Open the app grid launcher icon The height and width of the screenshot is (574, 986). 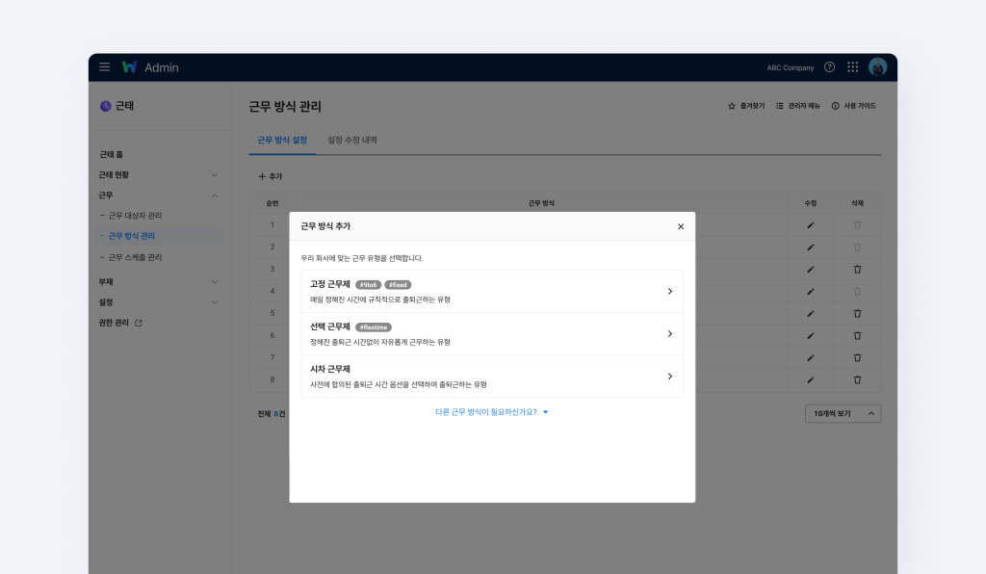[x=852, y=66]
